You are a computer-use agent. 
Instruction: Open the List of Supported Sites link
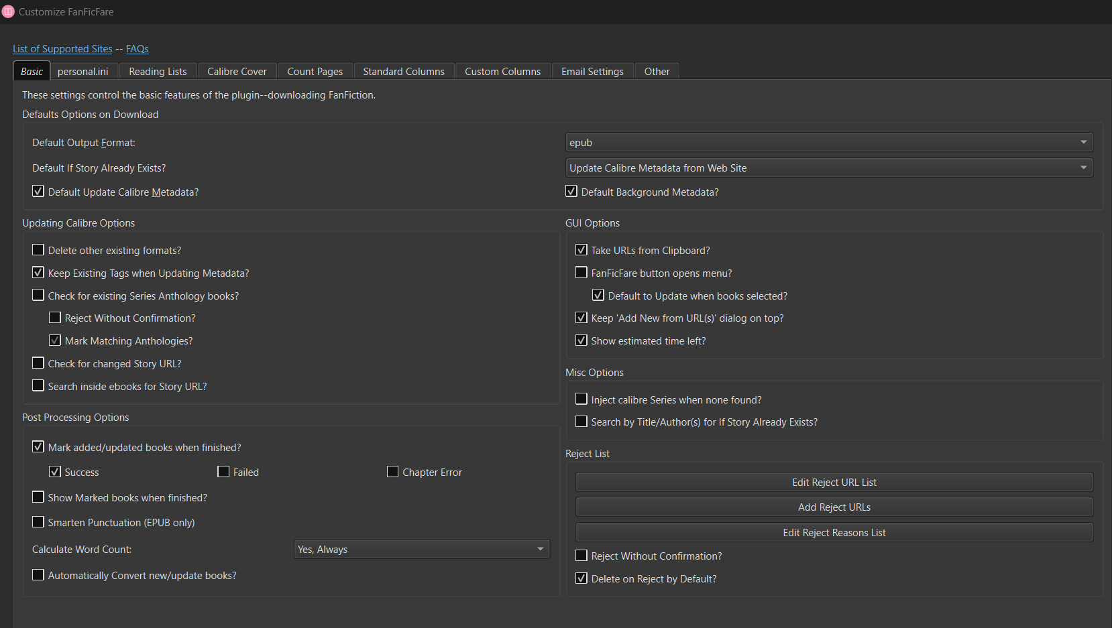pyautogui.click(x=62, y=49)
